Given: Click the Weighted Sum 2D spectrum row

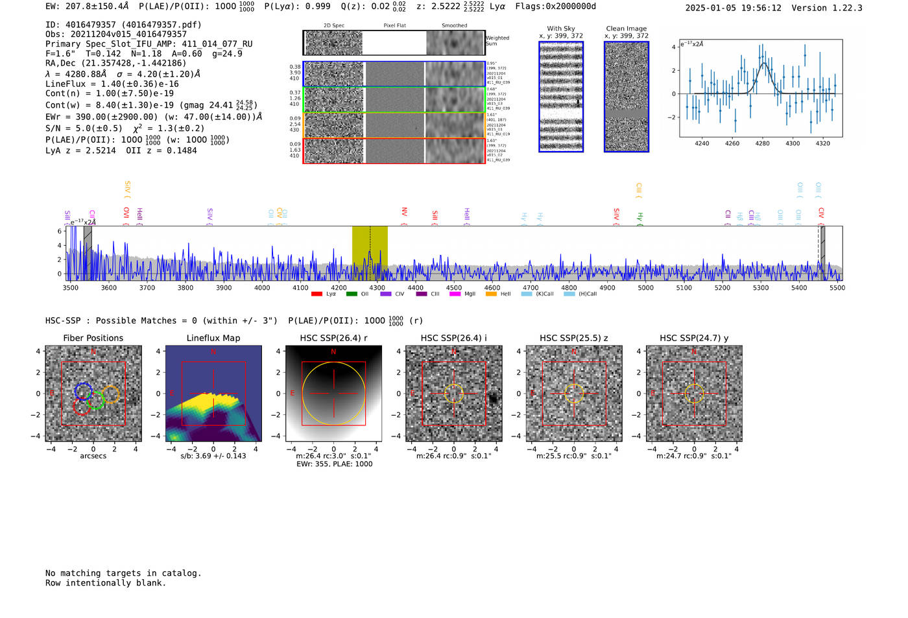Looking at the screenshot, I should [x=394, y=43].
